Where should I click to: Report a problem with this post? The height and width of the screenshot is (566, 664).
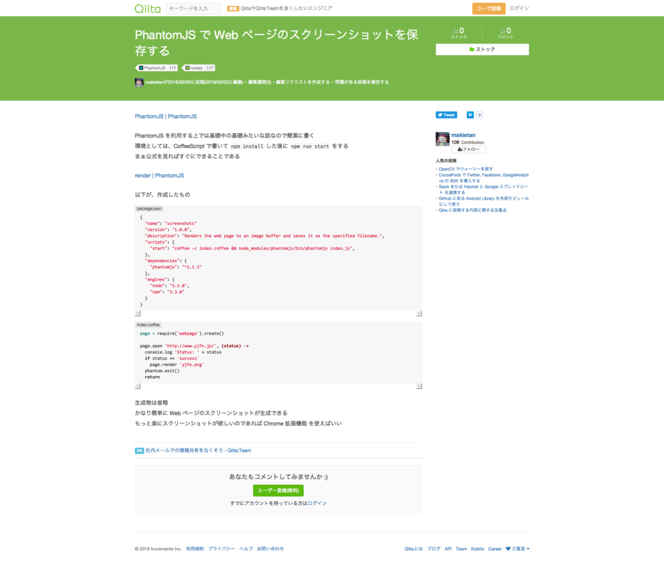point(362,82)
